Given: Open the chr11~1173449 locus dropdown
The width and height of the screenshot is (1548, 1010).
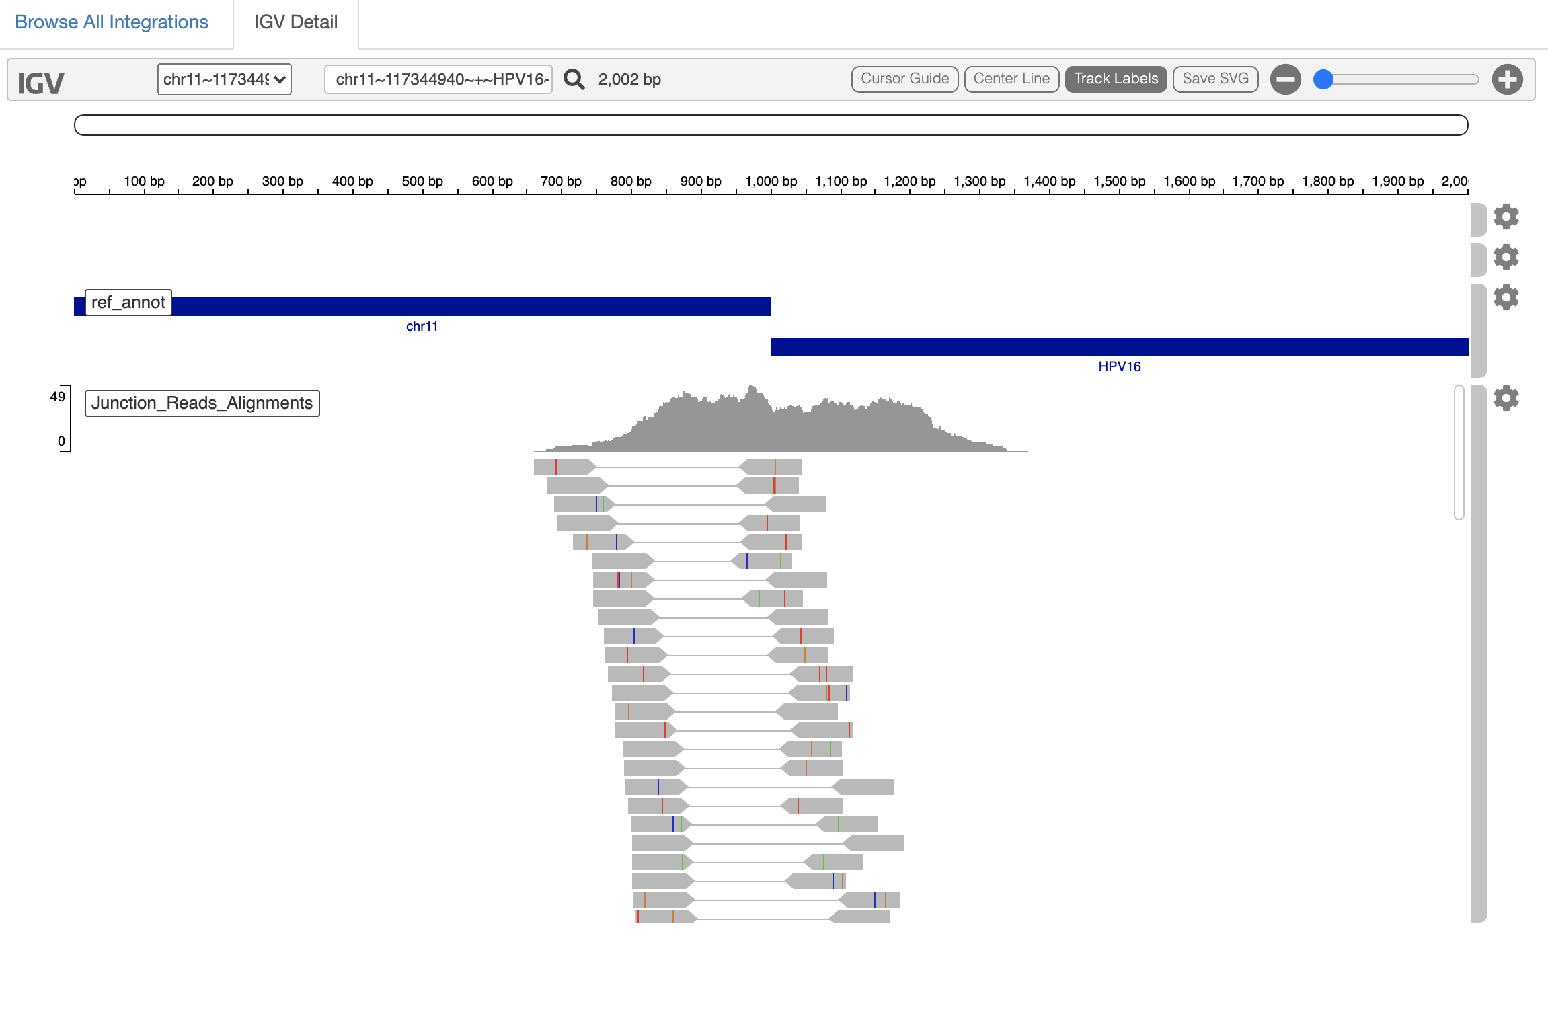Looking at the screenshot, I should 225,79.
